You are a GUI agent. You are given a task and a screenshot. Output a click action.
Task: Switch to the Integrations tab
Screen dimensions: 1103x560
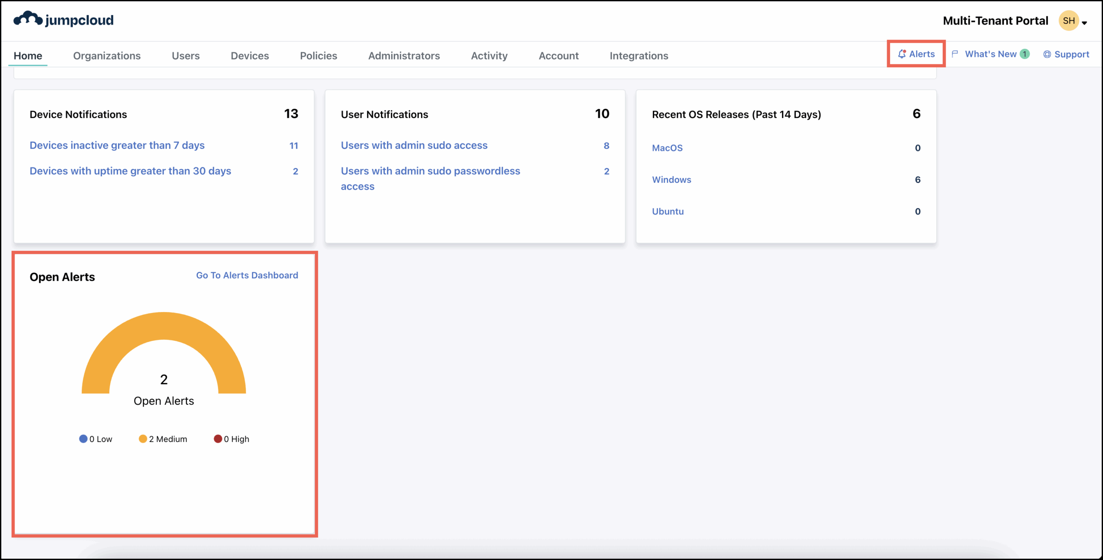click(639, 55)
